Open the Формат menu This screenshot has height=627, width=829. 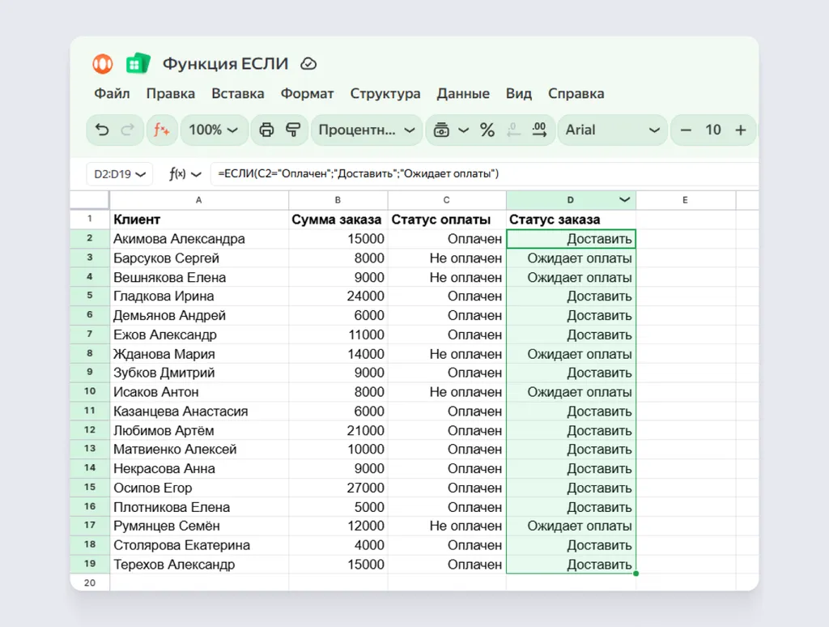(307, 94)
